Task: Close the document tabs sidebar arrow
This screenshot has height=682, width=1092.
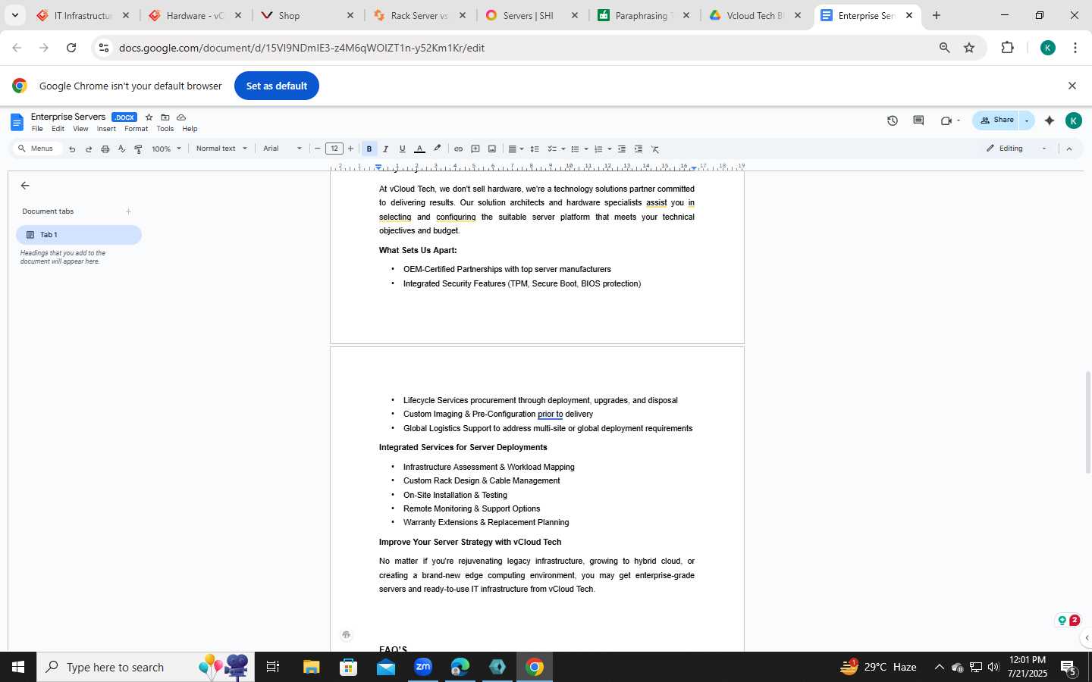Action: [x=25, y=186]
